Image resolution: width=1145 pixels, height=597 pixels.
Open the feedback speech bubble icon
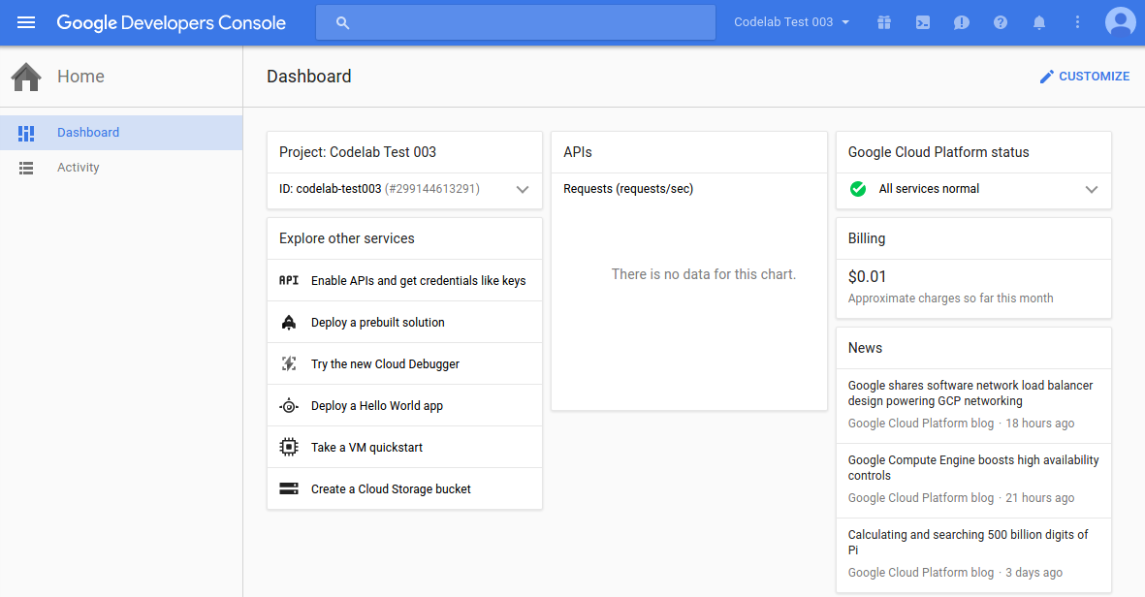(x=962, y=22)
